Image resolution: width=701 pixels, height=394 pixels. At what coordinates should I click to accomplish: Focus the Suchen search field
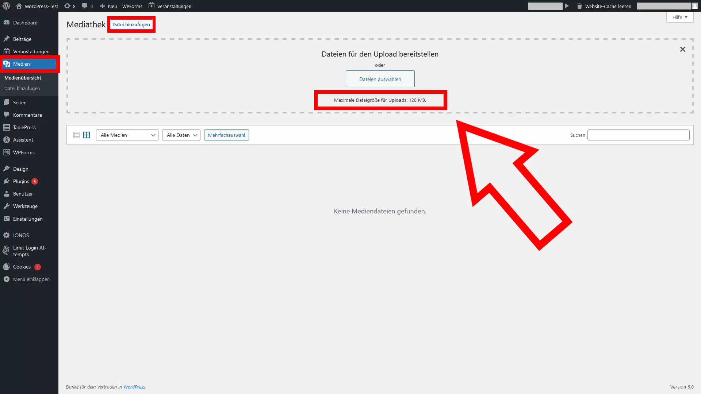(638, 135)
